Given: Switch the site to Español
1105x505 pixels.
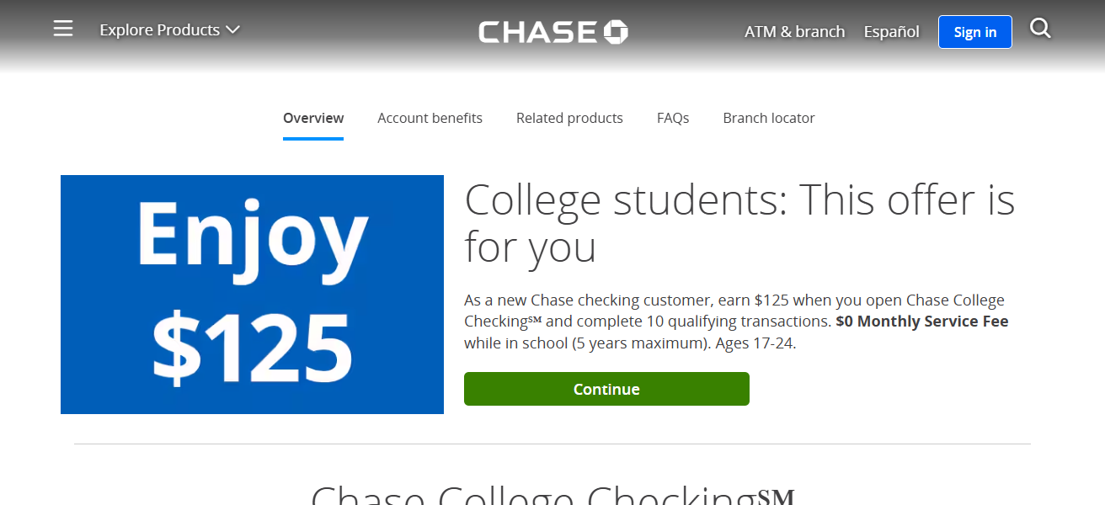Looking at the screenshot, I should click(x=891, y=31).
